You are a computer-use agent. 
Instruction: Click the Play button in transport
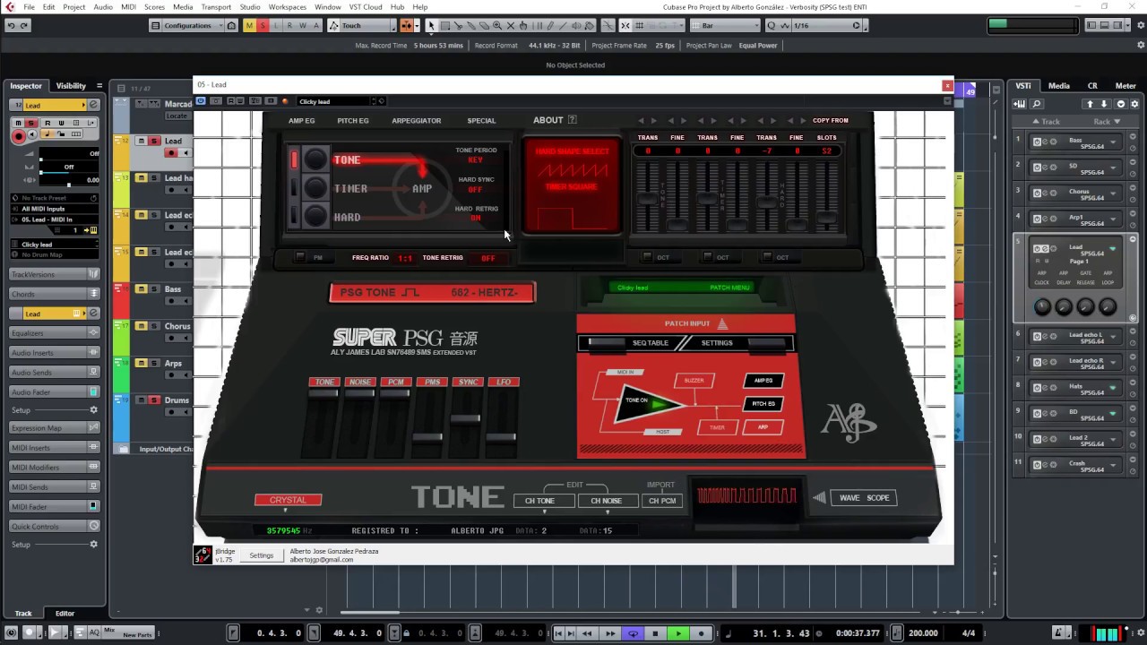(x=678, y=633)
